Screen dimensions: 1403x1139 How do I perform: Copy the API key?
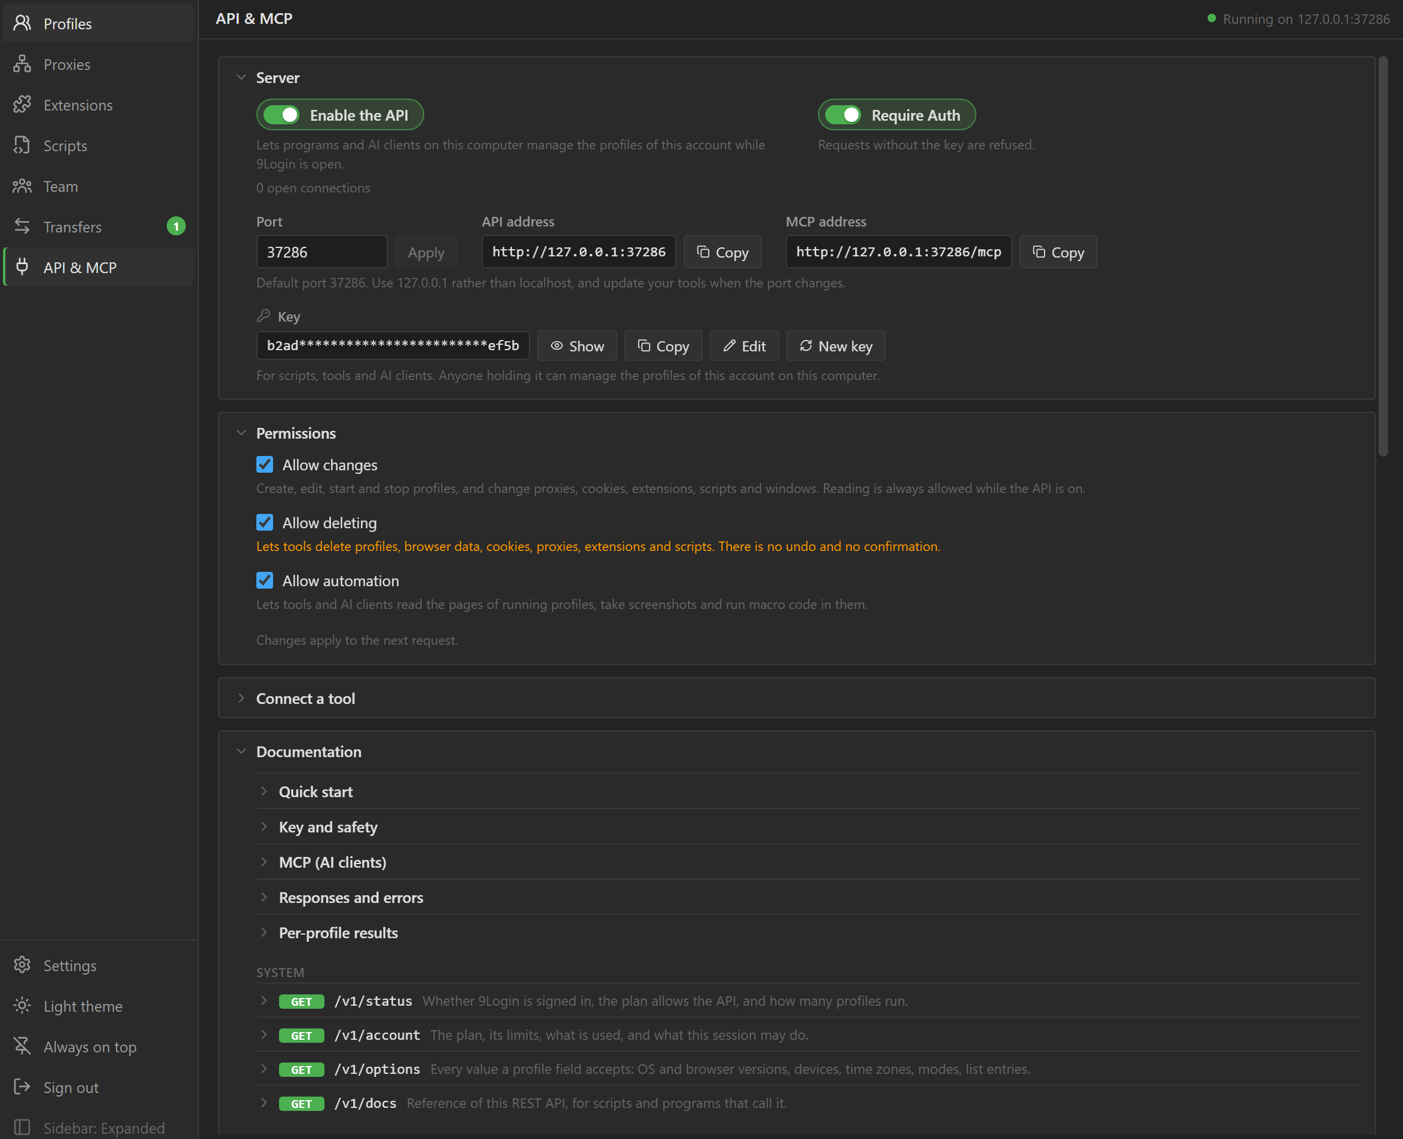[663, 346]
